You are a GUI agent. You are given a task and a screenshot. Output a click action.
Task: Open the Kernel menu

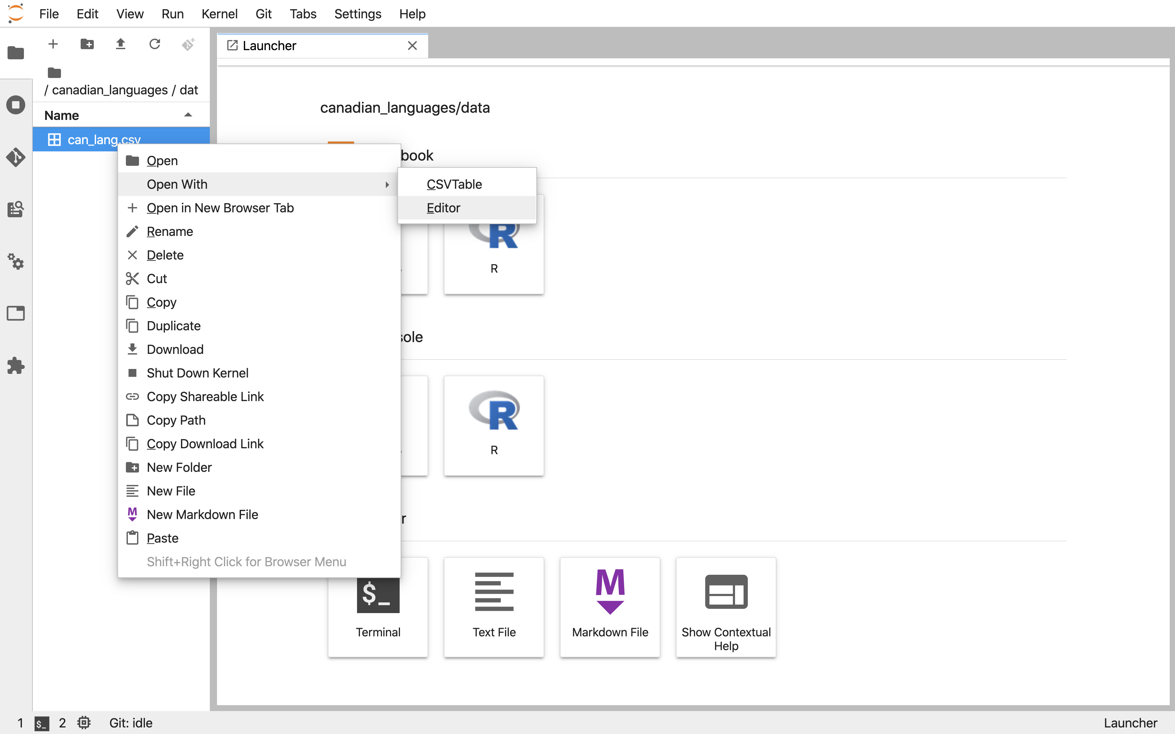[219, 13]
